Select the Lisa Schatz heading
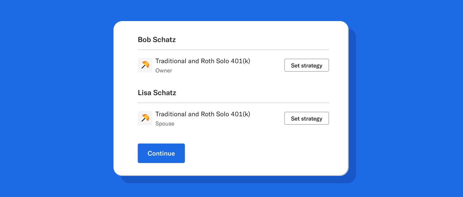Image resolution: width=463 pixels, height=197 pixels. 157,93
